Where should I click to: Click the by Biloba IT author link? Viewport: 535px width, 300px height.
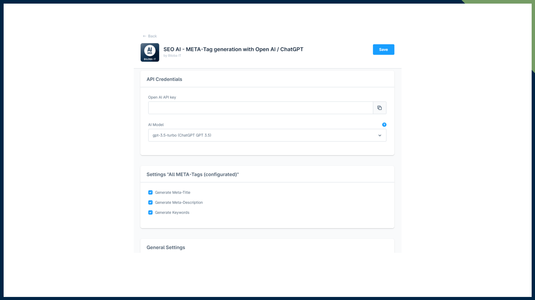click(172, 56)
